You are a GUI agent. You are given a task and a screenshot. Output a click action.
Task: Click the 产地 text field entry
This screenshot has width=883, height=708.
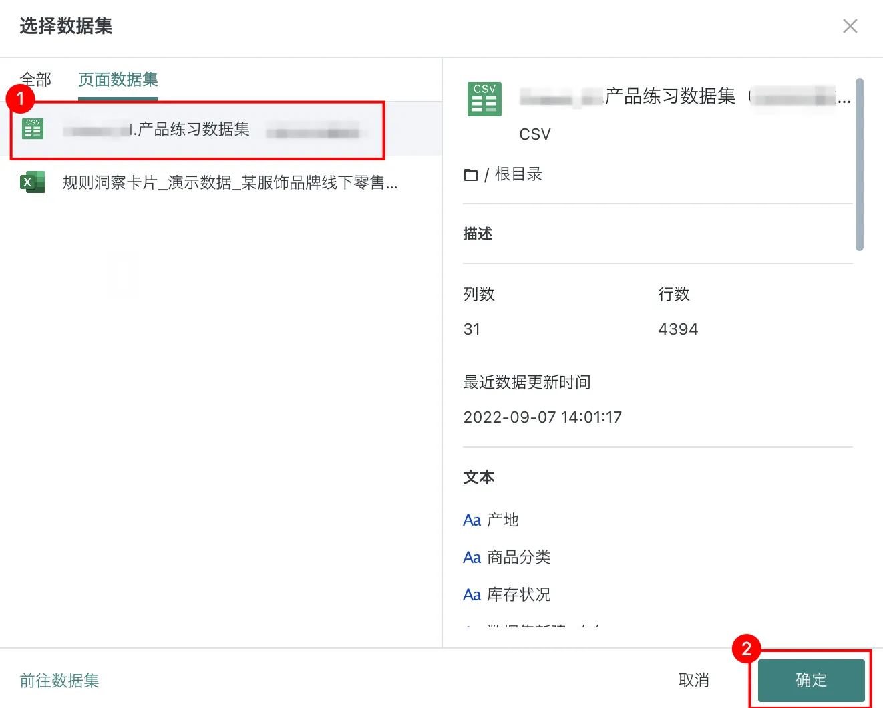(x=502, y=520)
